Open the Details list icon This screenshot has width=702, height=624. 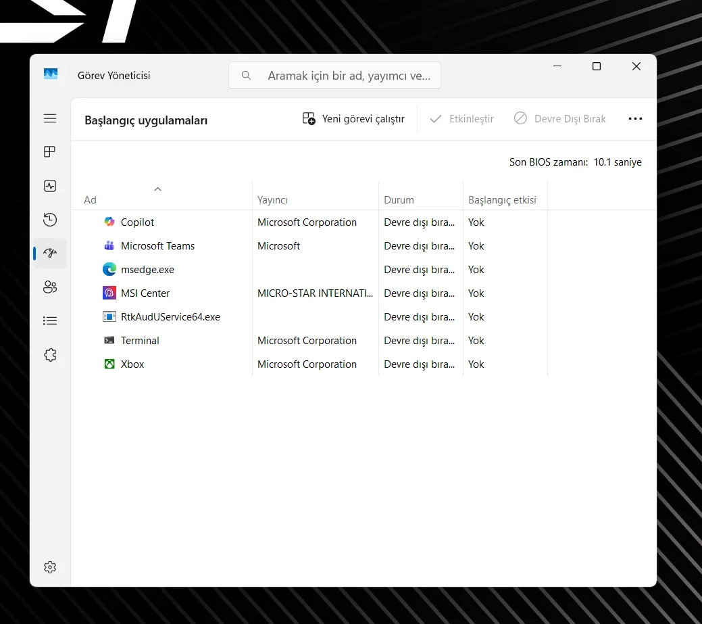[50, 320]
